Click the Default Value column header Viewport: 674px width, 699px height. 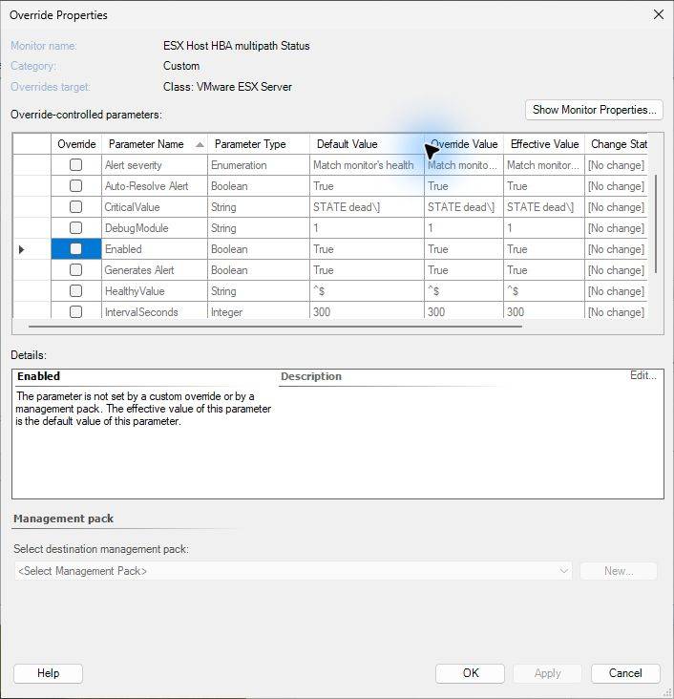click(x=367, y=144)
